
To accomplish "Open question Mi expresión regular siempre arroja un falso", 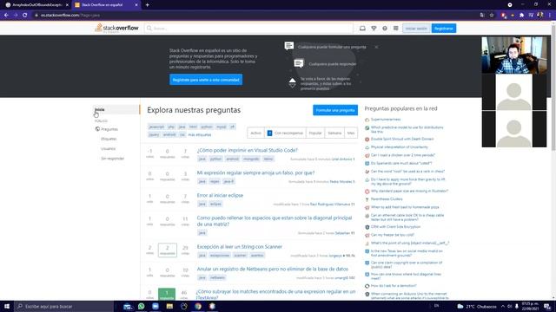I will coord(255,173).
